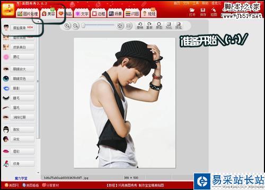Click the 消除红眼 red-eye button

(22, 117)
